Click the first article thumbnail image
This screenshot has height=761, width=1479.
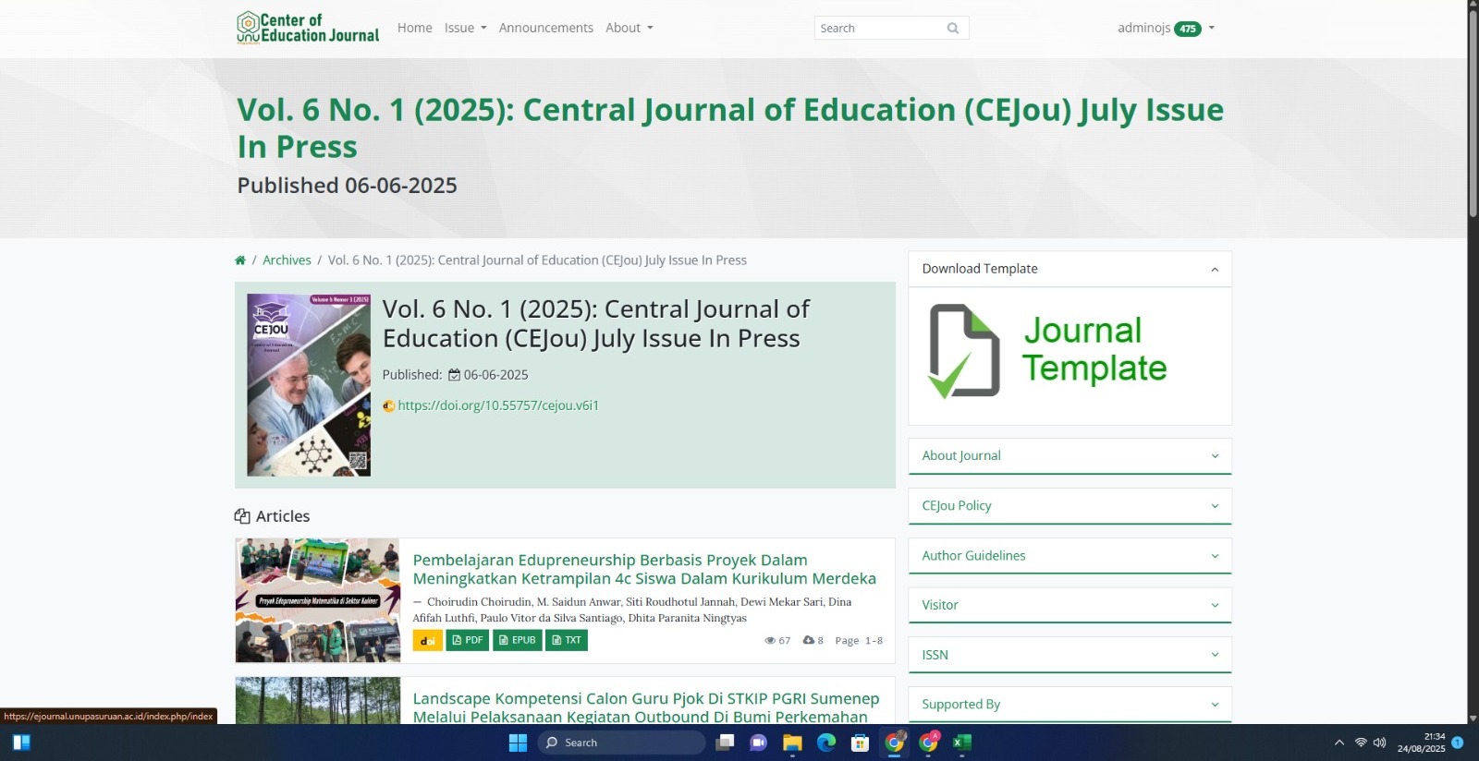[x=318, y=600]
